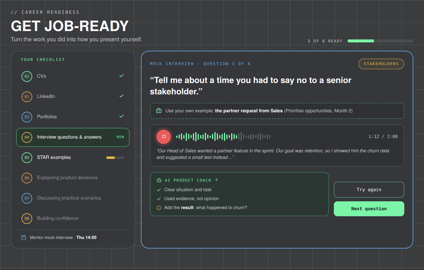Open the CVs checklist item

click(73, 76)
